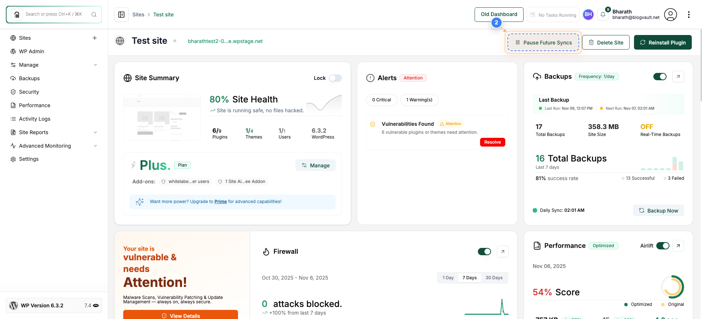Click the Alerts exclamation icon
Screen dimensions: 702x319
coord(370,78)
